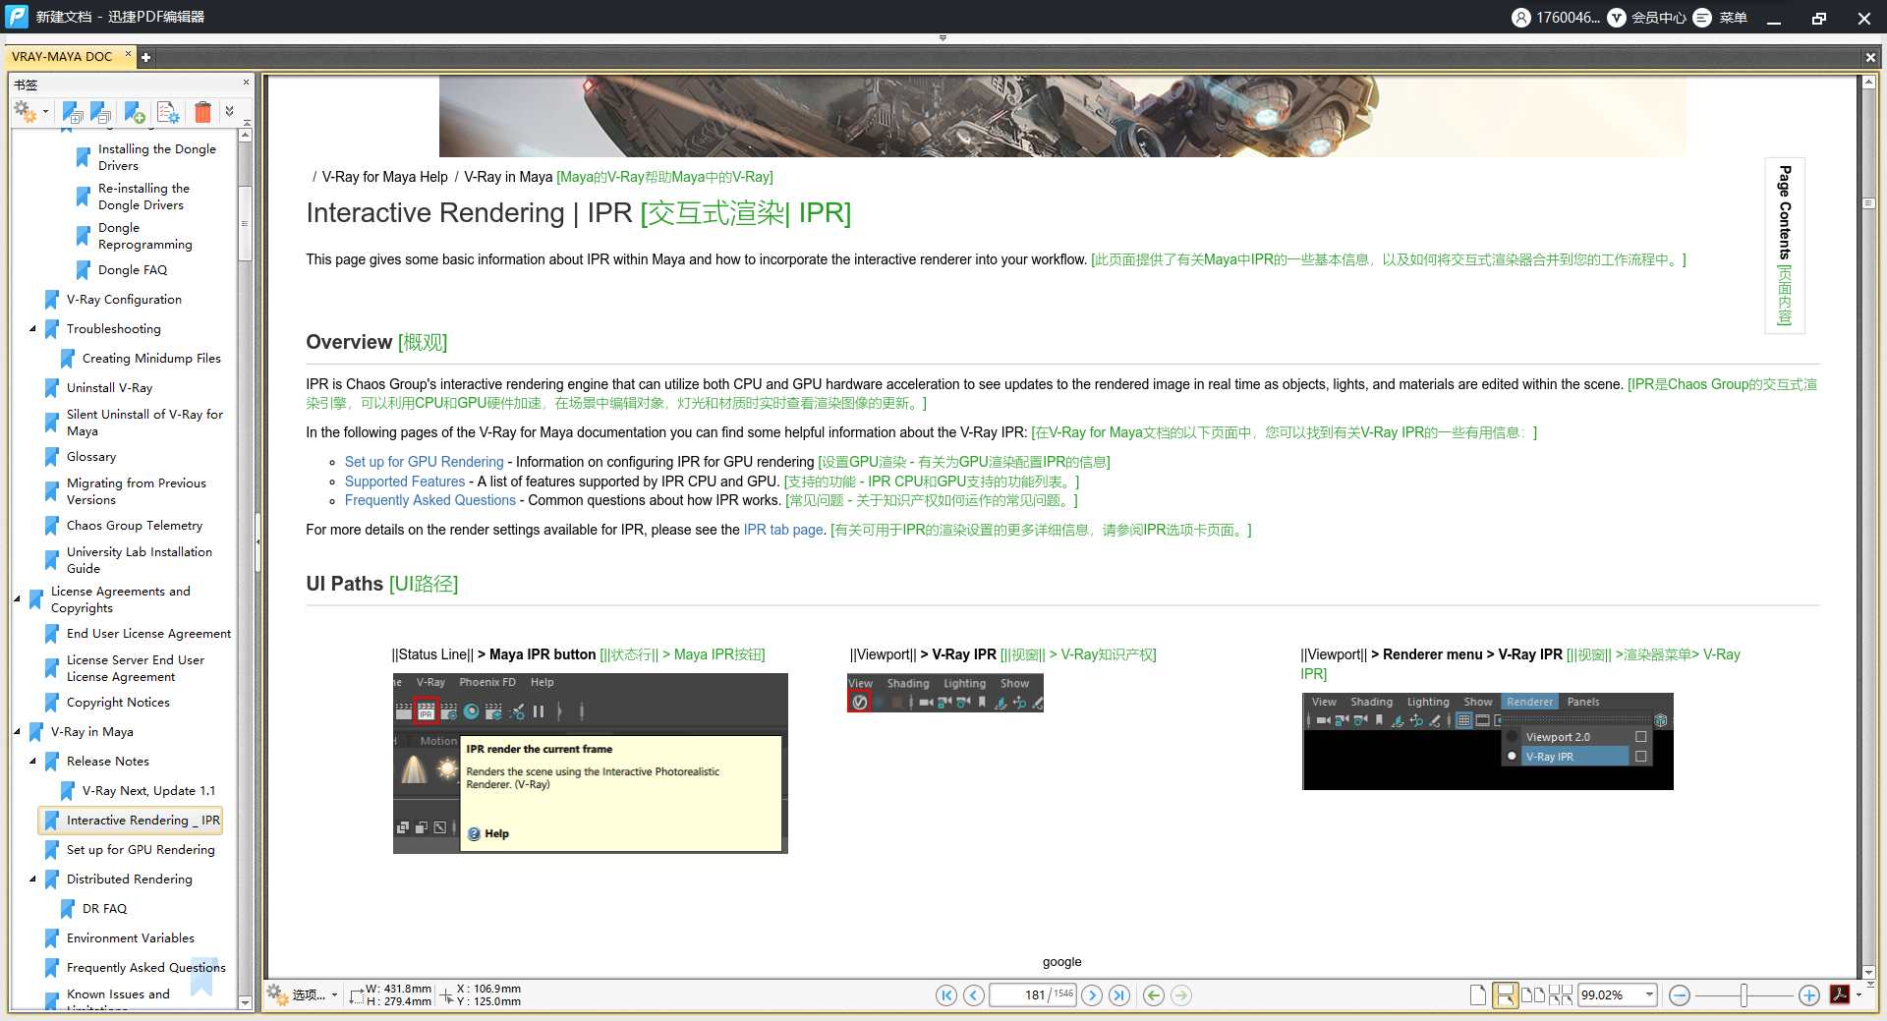
Task: Go to the previous page
Action: coord(974,995)
